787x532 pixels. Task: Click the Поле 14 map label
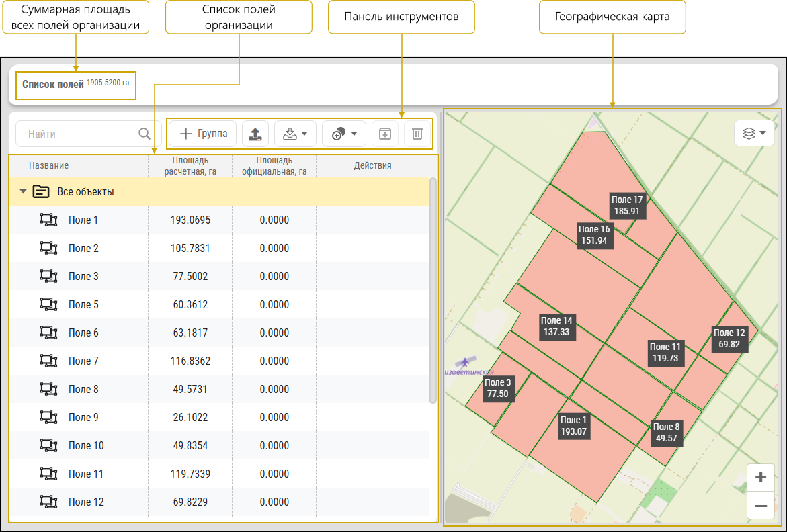[556, 326]
